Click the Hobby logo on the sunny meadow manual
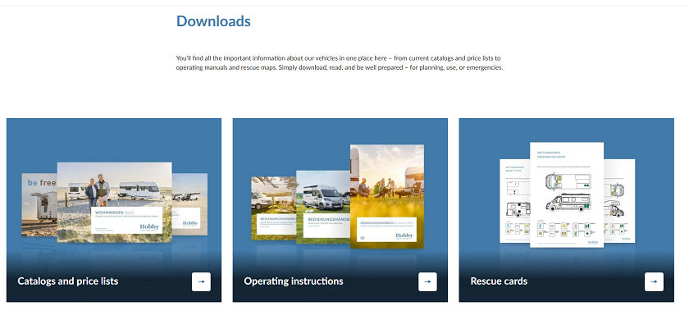The image size is (689, 329). pos(404,235)
